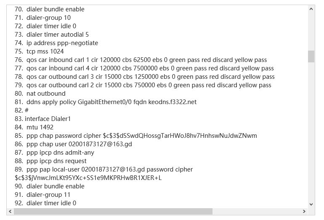The width and height of the screenshot is (324, 220).
Task: Click the line 'interface Dialer1'
Action: pos(48,119)
